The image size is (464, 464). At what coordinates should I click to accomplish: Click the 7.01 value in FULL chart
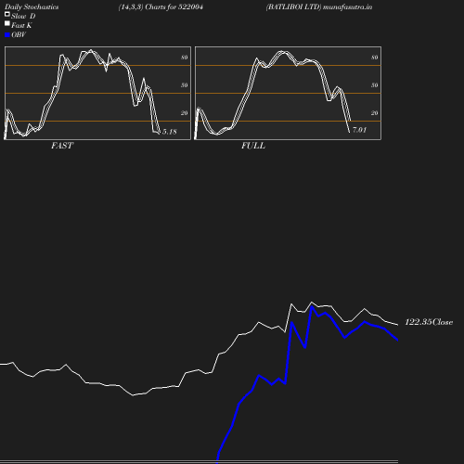(x=359, y=130)
